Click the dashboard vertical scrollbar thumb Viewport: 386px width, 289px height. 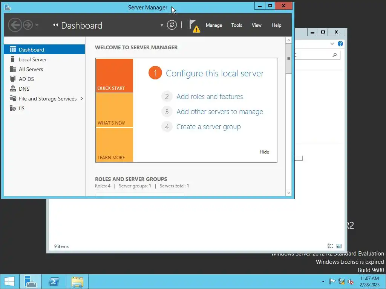coord(289,58)
